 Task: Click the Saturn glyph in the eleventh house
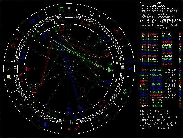pos(37,41)
